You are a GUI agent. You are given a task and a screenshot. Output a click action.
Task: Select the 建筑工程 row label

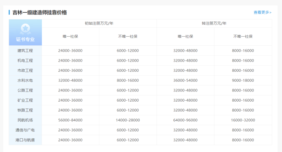click(25, 51)
